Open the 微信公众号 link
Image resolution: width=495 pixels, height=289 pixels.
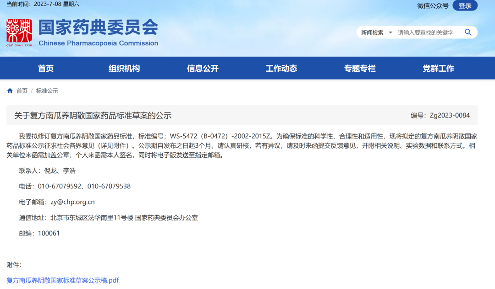click(433, 5)
